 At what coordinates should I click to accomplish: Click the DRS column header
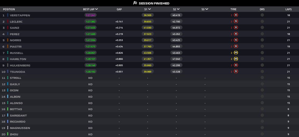coord(262,9)
